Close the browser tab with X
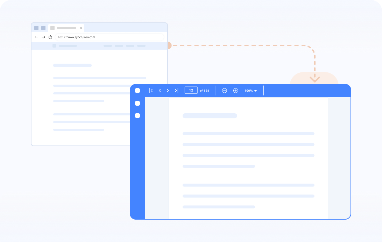 (81, 28)
